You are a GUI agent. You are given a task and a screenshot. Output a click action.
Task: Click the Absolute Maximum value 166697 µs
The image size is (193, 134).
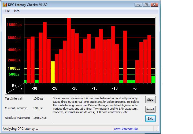click(40, 118)
